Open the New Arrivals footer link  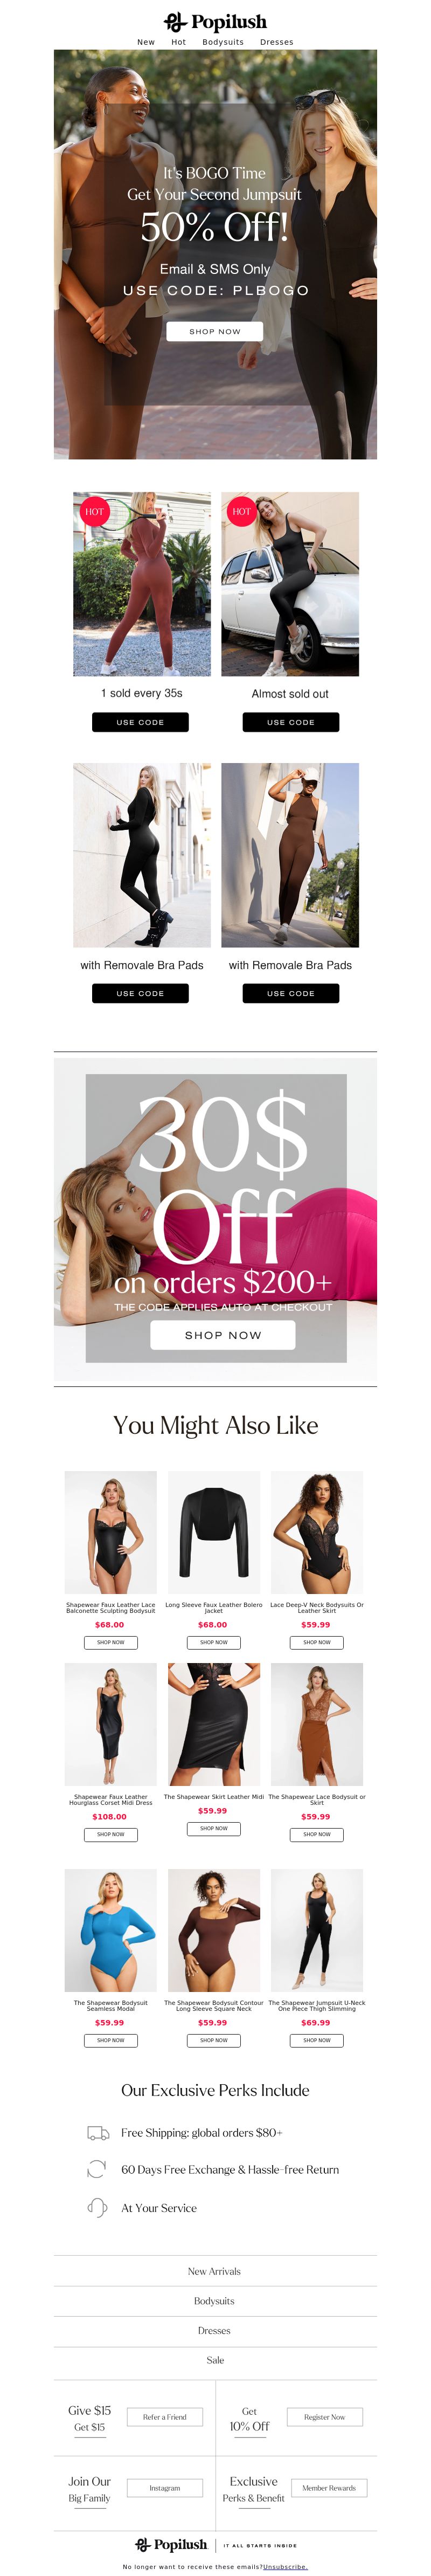tap(215, 2271)
